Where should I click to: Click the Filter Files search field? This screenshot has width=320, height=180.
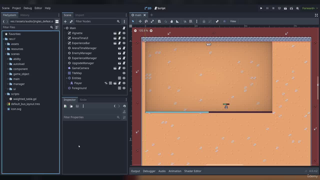click(28, 27)
